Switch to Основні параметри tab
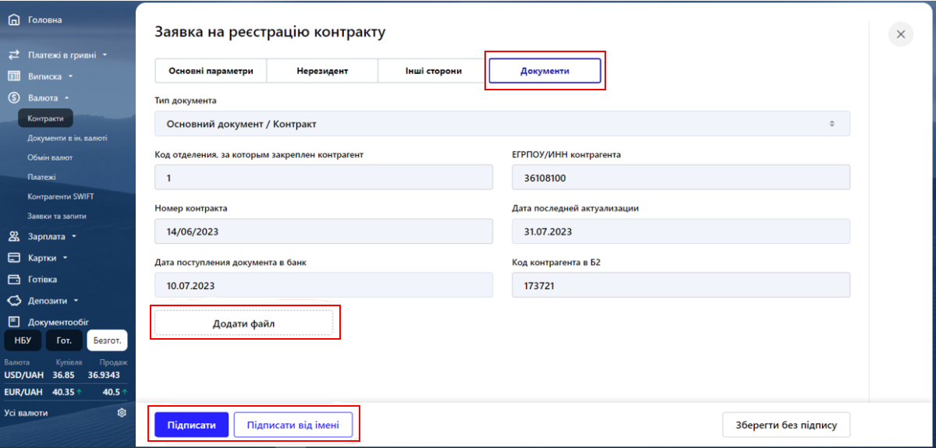This screenshot has height=448, width=936. coord(211,71)
